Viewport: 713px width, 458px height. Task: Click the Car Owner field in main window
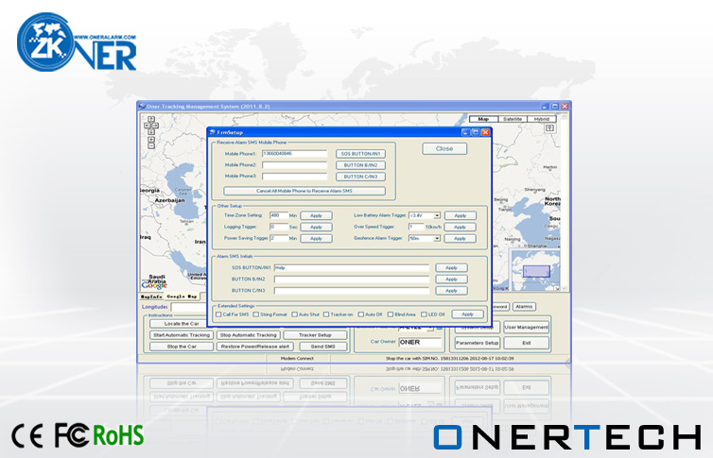tap(420, 342)
